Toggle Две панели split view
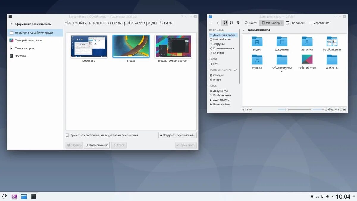The image size is (357, 201). pyautogui.click(x=295, y=23)
